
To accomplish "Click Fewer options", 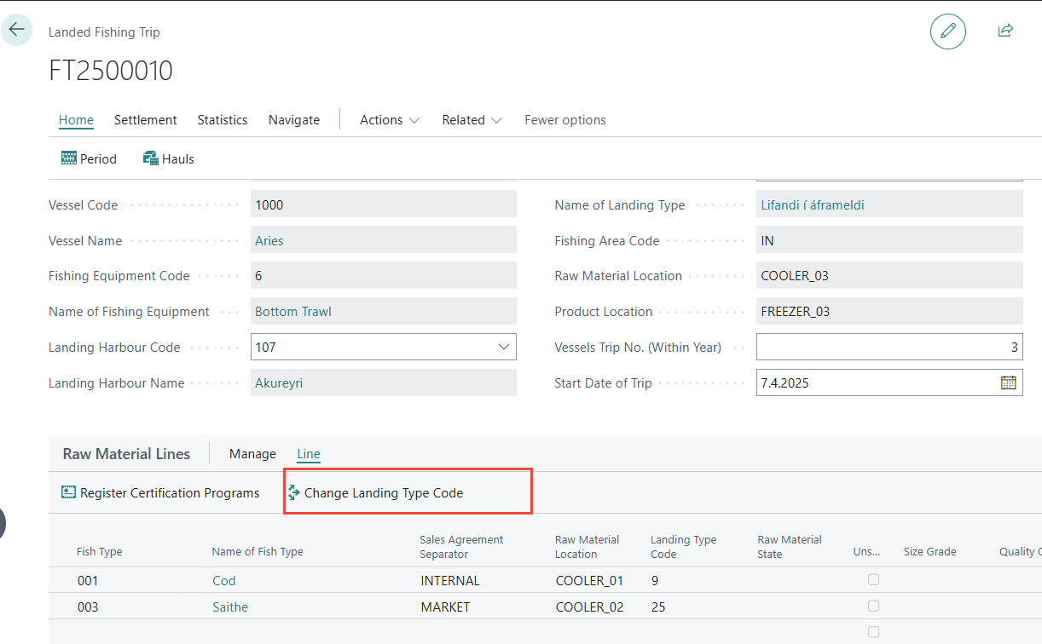I will coord(565,120).
